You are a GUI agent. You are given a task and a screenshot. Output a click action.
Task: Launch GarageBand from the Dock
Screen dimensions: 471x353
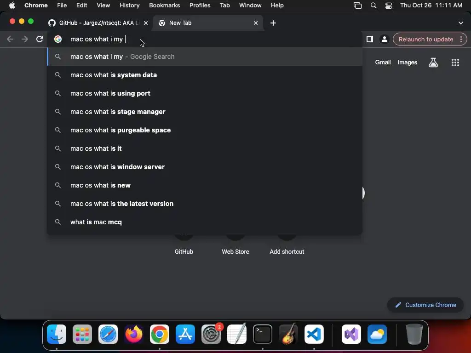pos(288,334)
